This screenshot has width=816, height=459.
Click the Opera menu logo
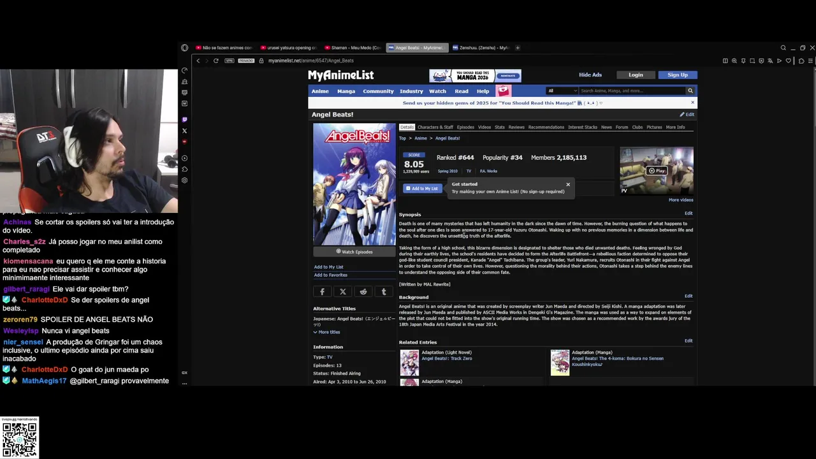(184, 48)
